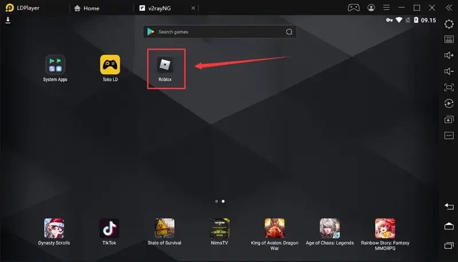The height and width of the screenshot is (262, 458).
Task: Collapse the right sidebar with double chevron
Action: [x=449, y=8]
